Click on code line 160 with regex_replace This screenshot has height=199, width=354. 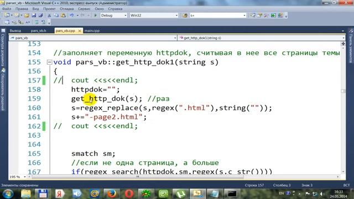coord(171,108)
